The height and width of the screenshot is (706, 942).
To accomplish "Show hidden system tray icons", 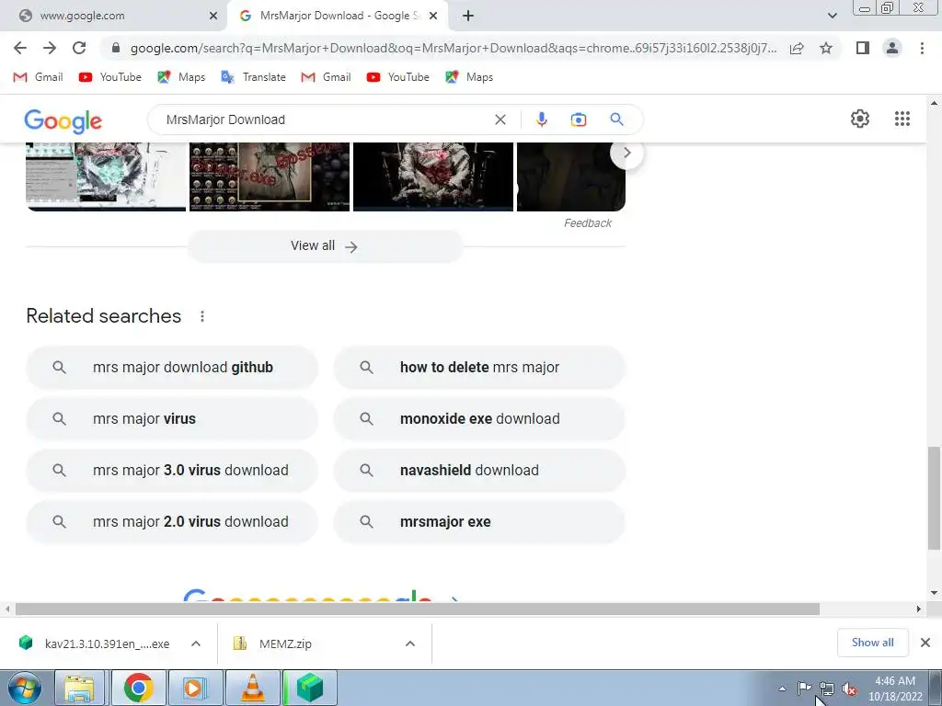I will (782, 689).
